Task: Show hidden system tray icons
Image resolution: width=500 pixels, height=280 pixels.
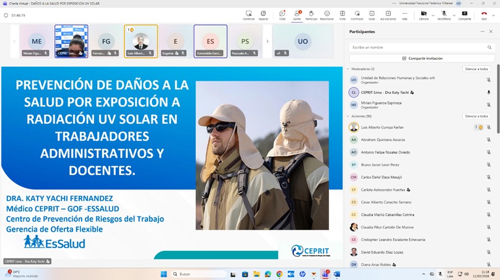Action: (x=424, y=274)
